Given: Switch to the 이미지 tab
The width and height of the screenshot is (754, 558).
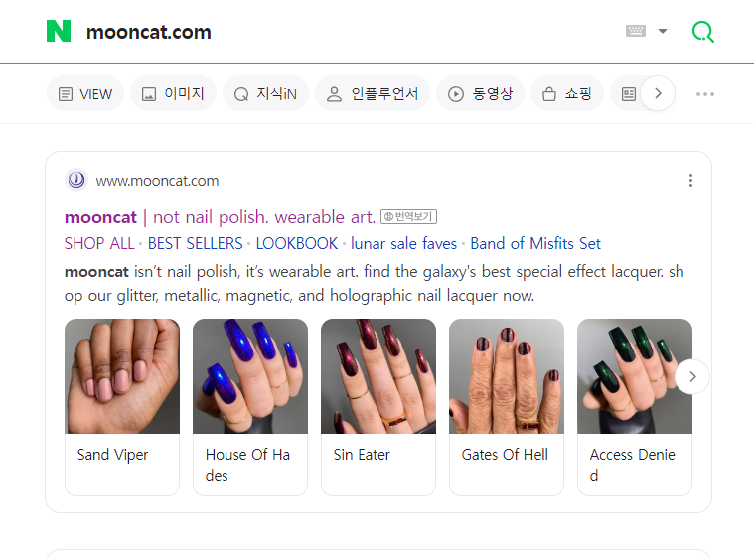Looking at the screenshot, I should coord(173,93).
